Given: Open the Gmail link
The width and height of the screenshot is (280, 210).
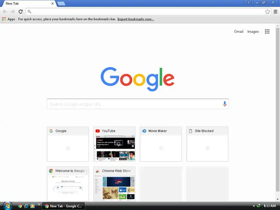Looking at the screenshot, I should click(238, 32).
